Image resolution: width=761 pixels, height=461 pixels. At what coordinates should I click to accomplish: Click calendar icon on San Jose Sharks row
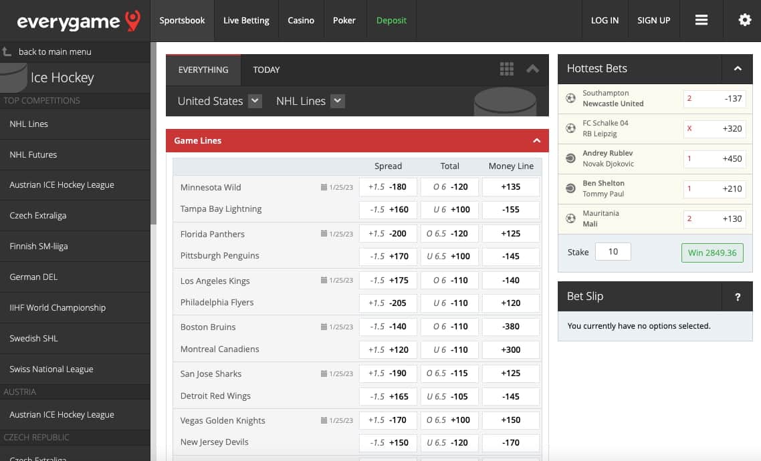324,373
